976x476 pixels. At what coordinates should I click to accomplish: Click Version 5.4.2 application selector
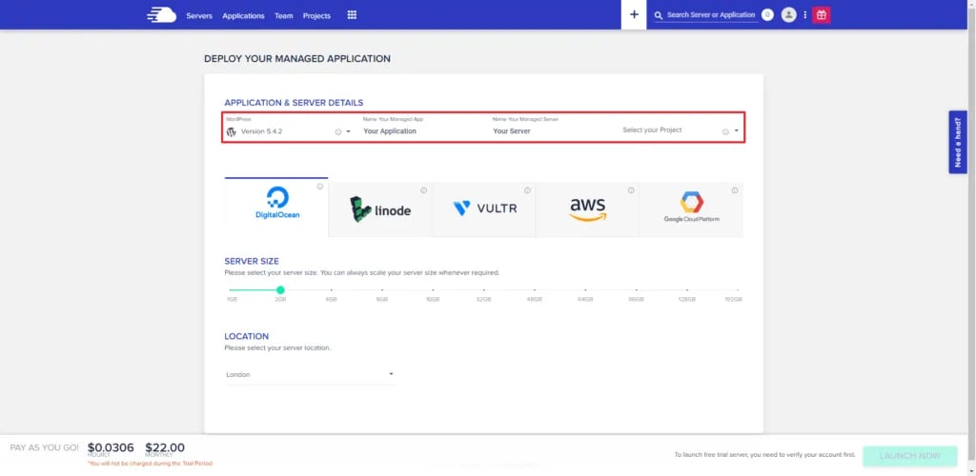(290, 131)
